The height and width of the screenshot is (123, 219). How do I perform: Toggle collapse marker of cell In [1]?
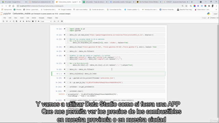(65, 29)
